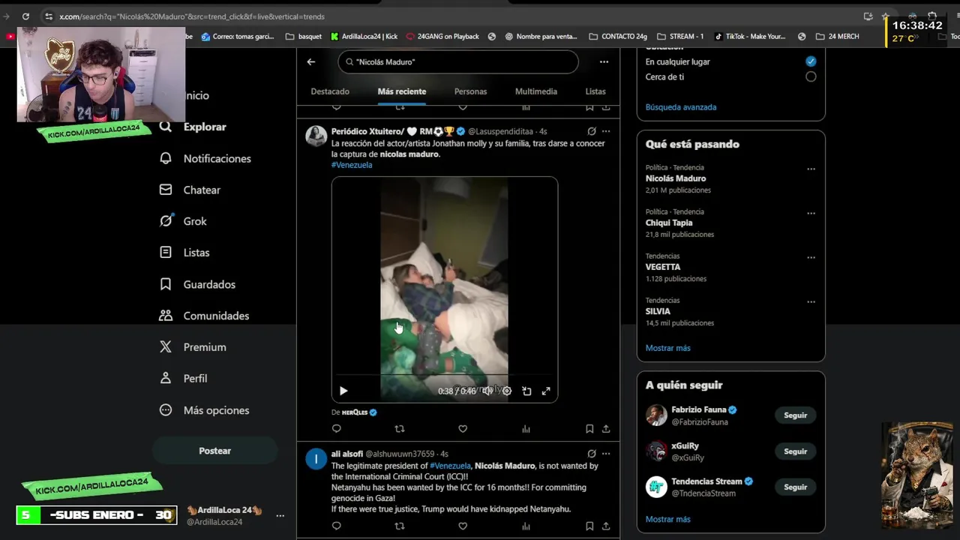Open the sleeping family video thumbnail
Image resolution: width=960 pixels, height=540 pixels.
click(445, 289)
